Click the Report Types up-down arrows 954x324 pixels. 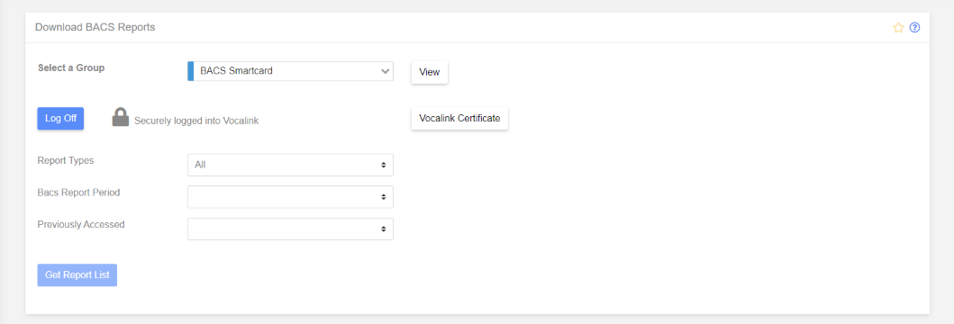click(x=383, y=165)
